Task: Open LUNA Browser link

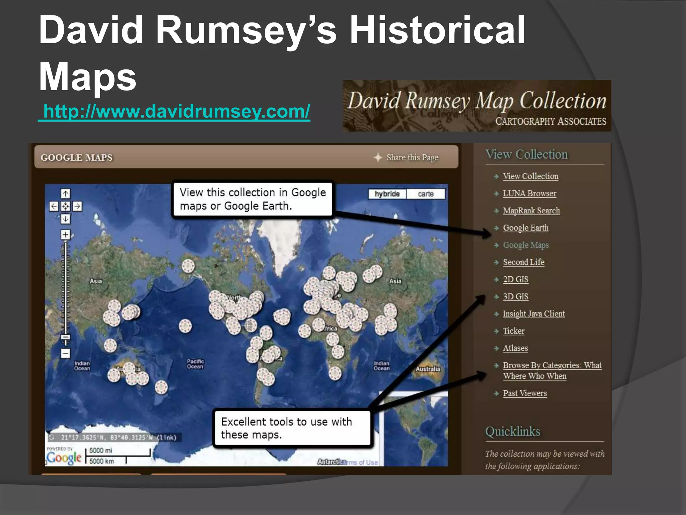Action: click(x=529, y=193)
